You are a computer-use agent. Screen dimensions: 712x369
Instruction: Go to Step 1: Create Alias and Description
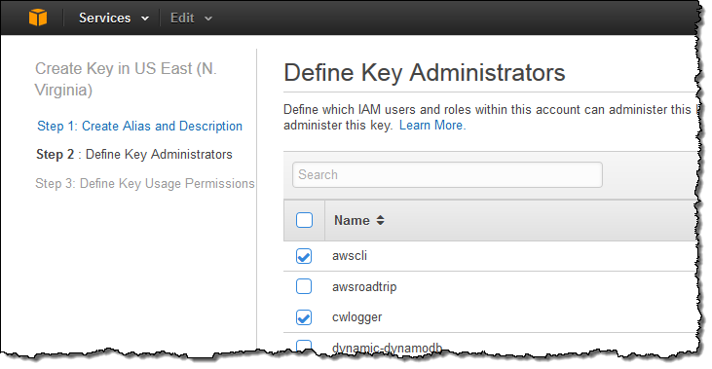[139, 126]
